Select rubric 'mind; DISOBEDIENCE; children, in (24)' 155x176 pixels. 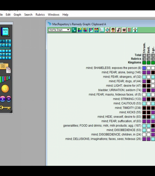click(x=116, y=134)
